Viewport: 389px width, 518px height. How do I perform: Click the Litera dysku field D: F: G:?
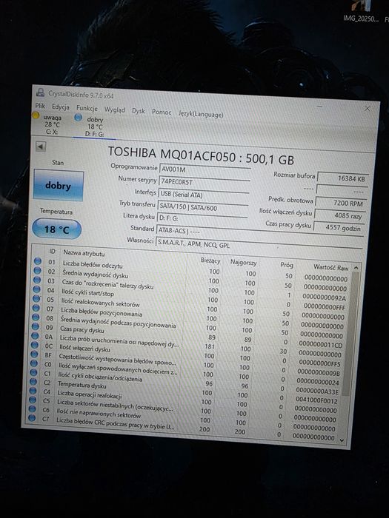pyautogui.click(x=202, y=218)
